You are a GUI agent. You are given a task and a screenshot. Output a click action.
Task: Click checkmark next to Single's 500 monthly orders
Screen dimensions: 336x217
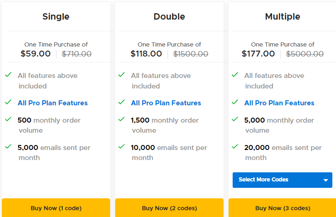pyautogui.click(x=8, y=119)
